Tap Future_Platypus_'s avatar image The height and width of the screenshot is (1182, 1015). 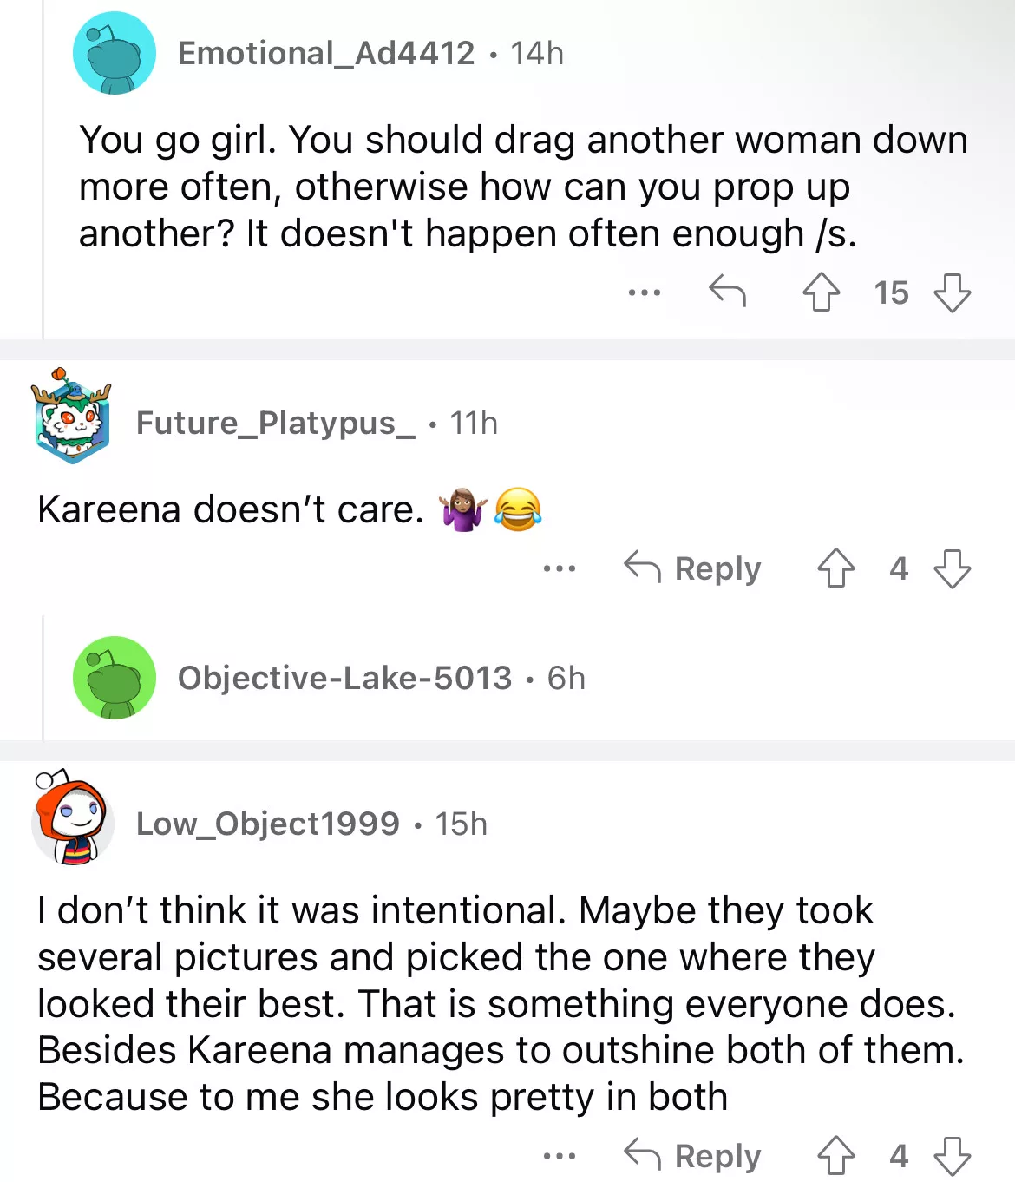pos(73,417)
